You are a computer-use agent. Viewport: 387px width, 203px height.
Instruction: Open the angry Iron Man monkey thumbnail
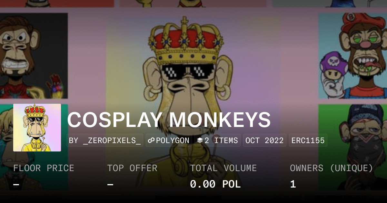pyautogui.click(x=34, y=56)
